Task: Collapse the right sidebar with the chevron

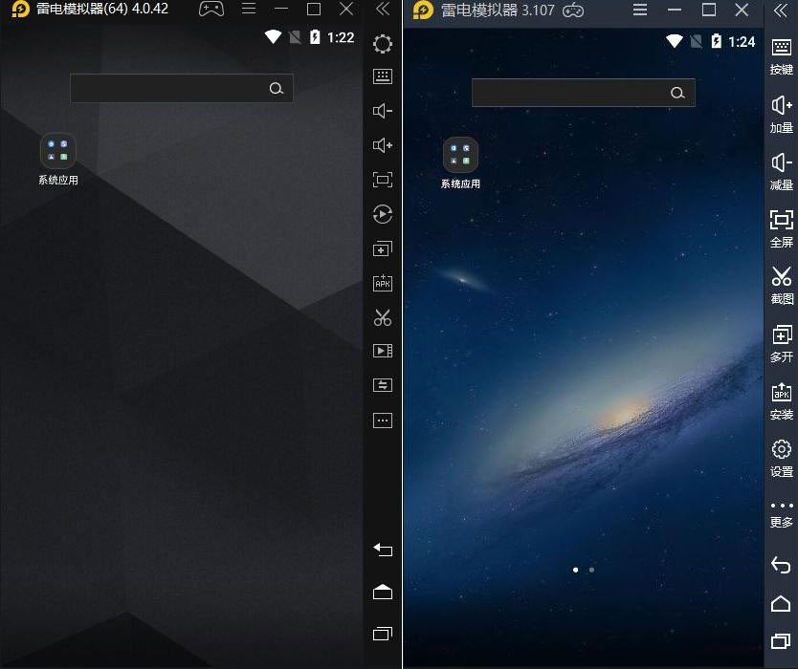Action: [x=782, y=11]
